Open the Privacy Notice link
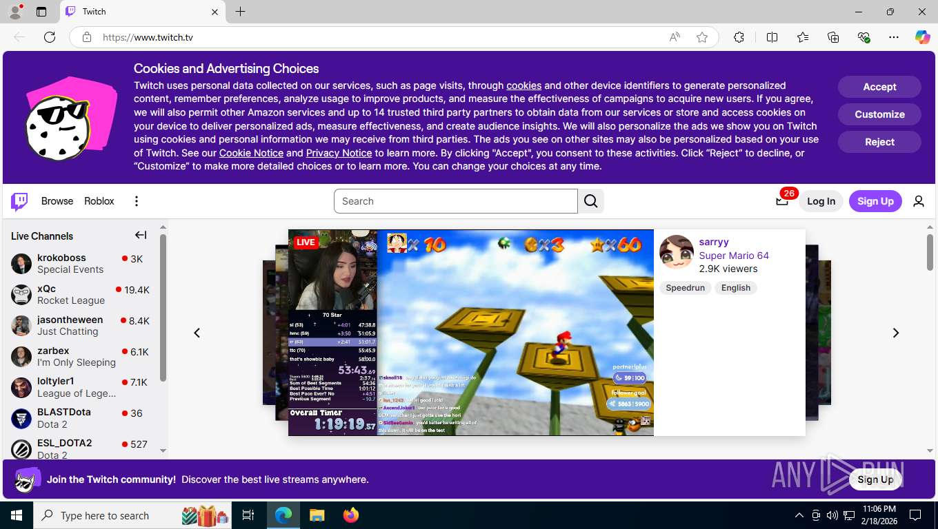 click(x=339, y=153)
